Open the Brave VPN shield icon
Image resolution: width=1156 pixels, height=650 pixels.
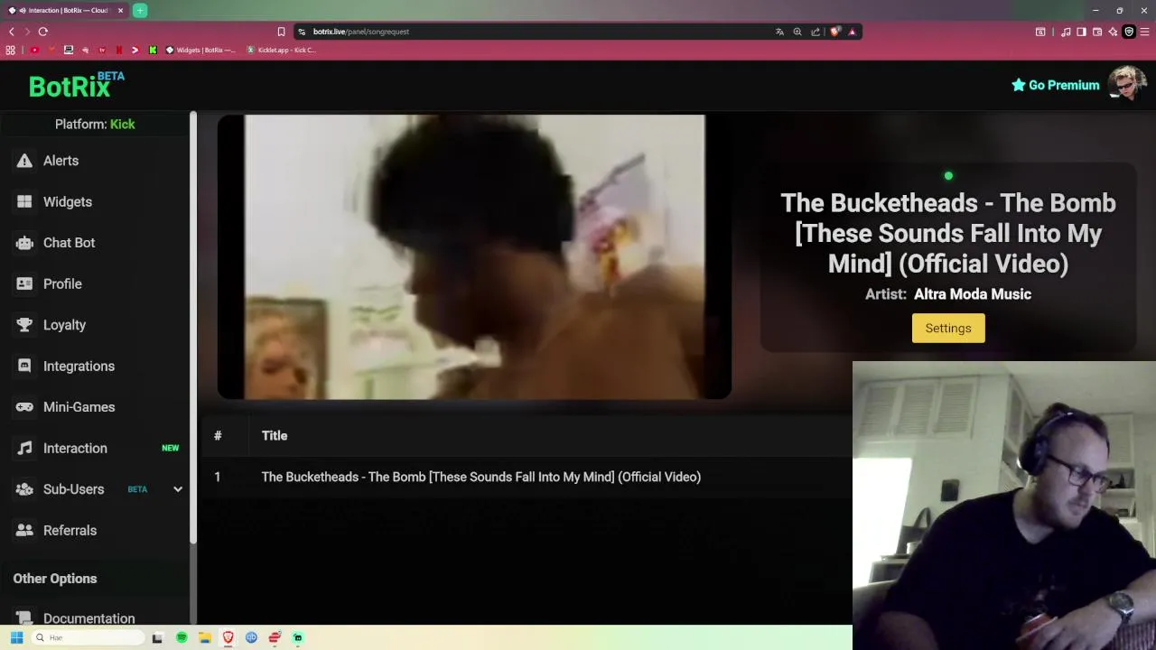[1129, 32]
